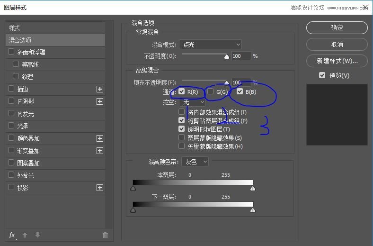Screen dimensions: 373x246
Task: Open the 混合颜色带 dropdown showing 灰色
Action: coord(195,162)
